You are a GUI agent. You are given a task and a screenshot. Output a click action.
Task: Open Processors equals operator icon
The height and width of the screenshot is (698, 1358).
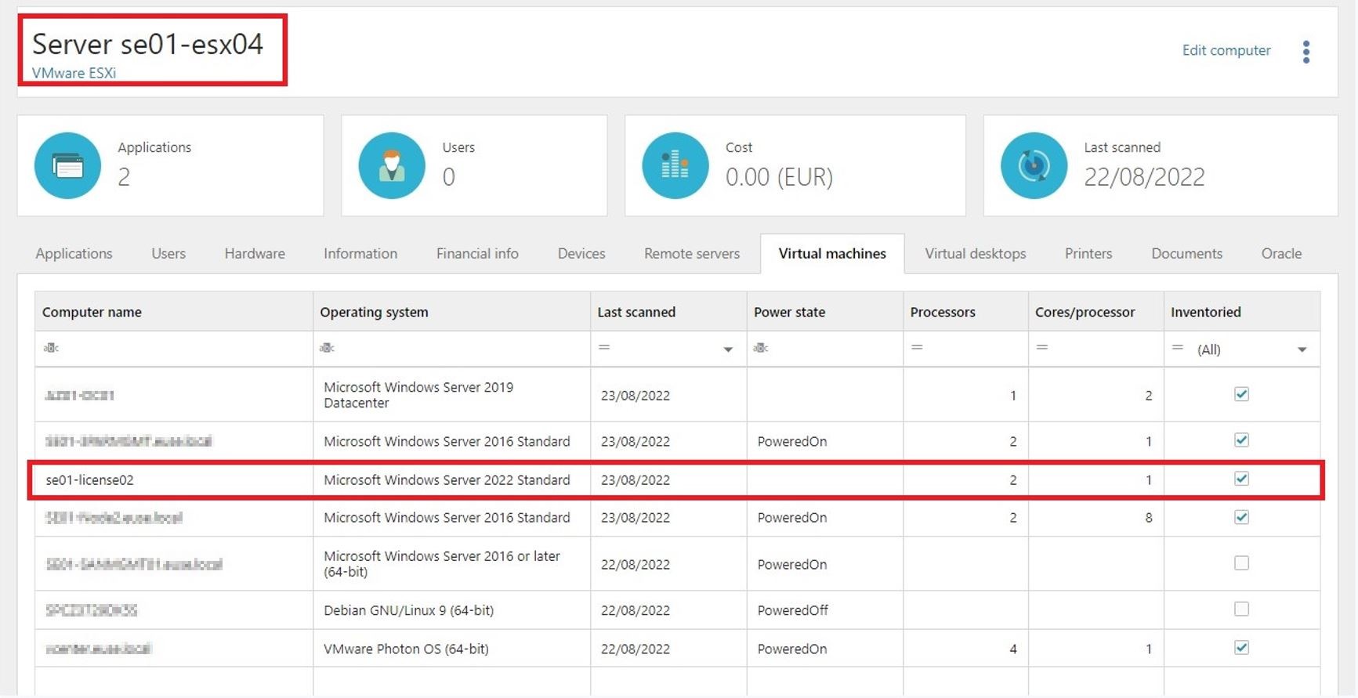(917, 347)
